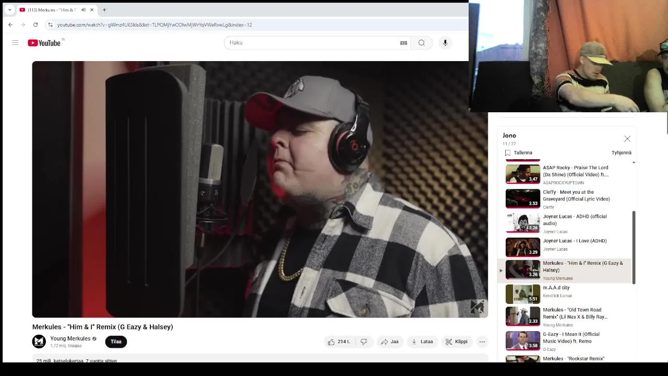The width and height of the screenshot is (668, 376).
Task: Play A$AP Rocky Praise The Lord thumbnail
Action: pyautogui.click(x=523, y=174)
